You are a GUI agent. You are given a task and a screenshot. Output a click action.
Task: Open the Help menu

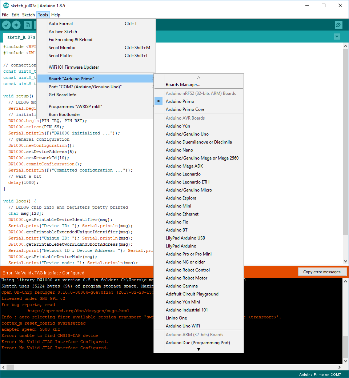click(x=56, y=15)
